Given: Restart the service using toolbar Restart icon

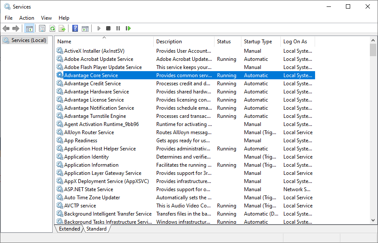Looking at the screenshot, I should coord(128,28).
